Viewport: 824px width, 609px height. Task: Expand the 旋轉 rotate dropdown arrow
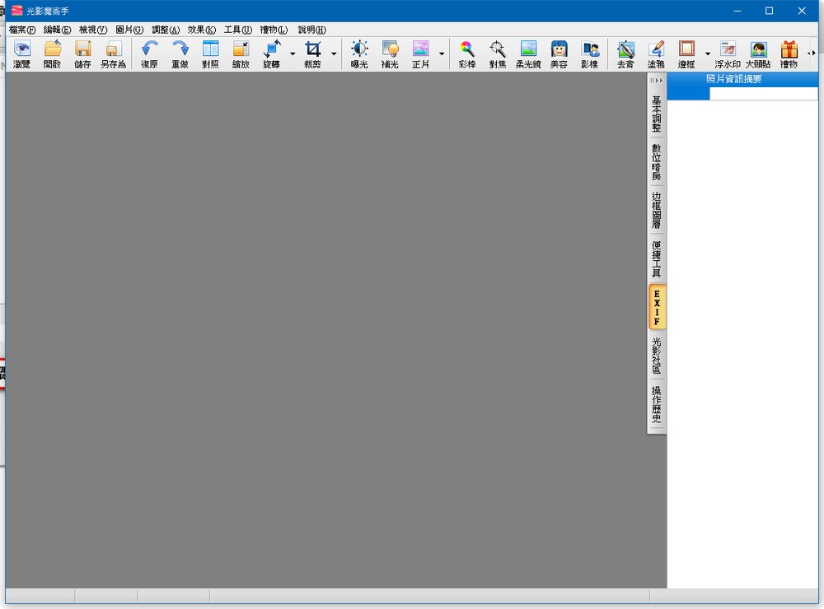pos(293,54)
